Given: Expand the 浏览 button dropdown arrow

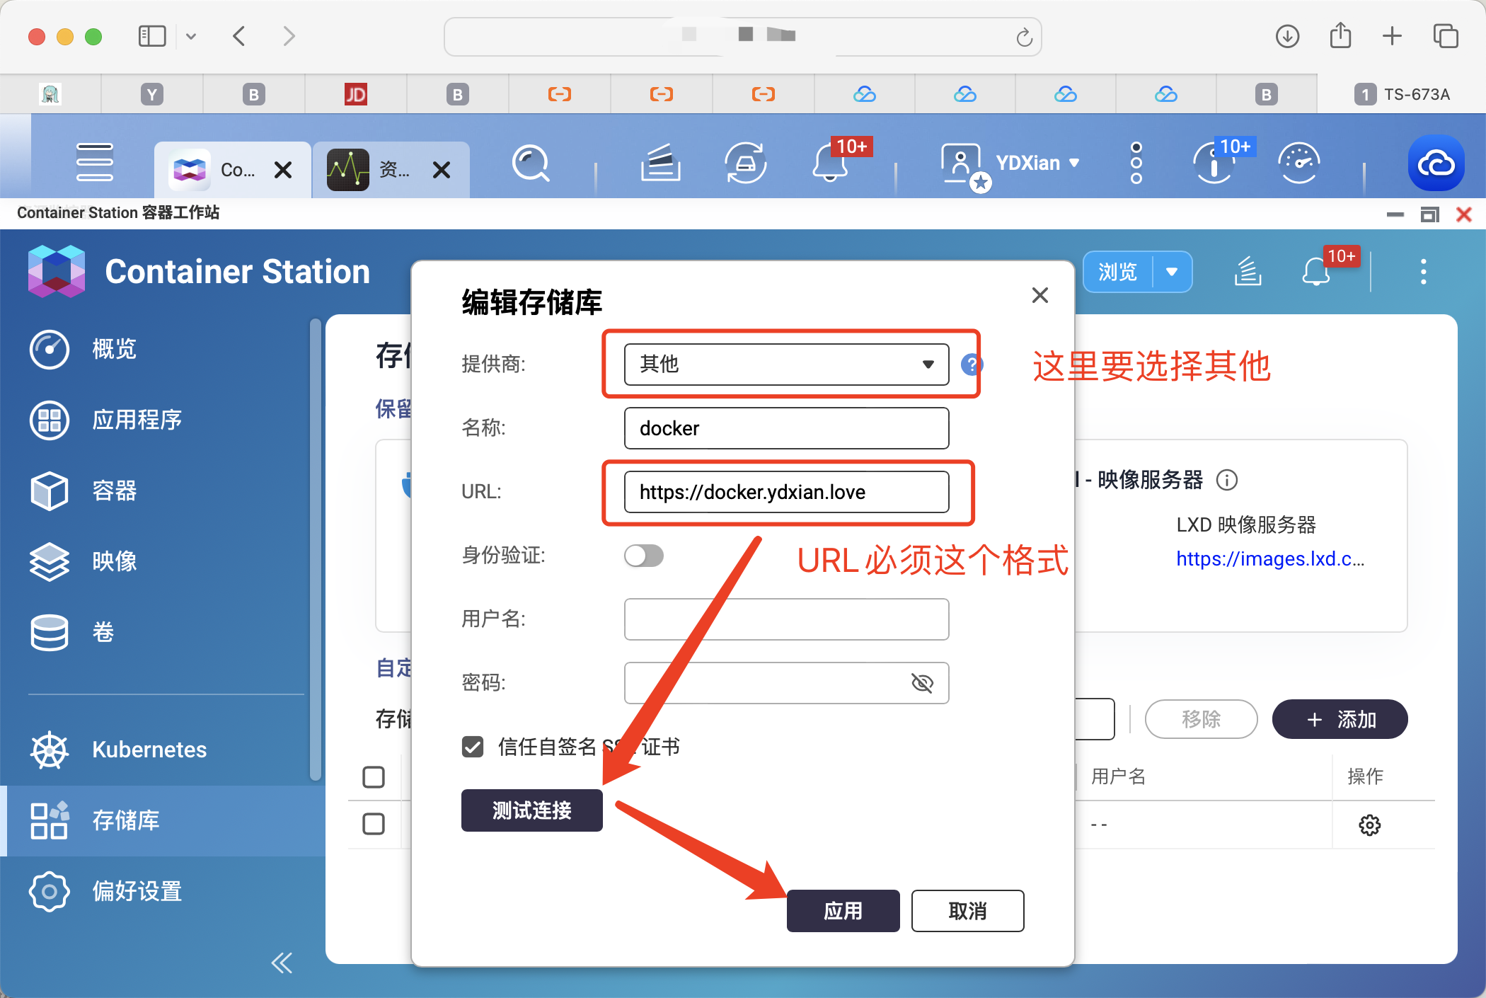Looking at the screenshot, I should pyautogui.click(x=1172, y=272).
